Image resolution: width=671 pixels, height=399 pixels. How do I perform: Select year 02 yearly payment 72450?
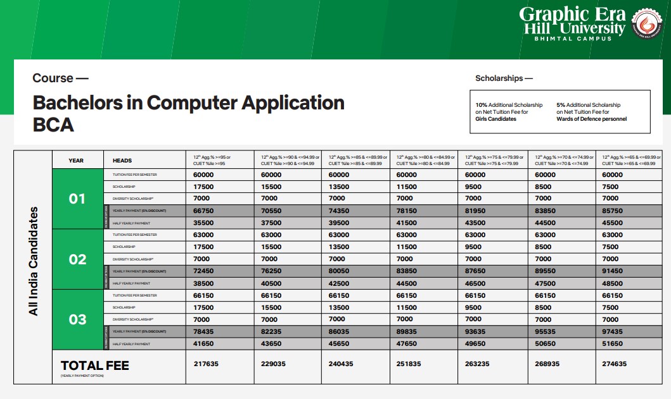pyautogui.click(x=203, y=271)
